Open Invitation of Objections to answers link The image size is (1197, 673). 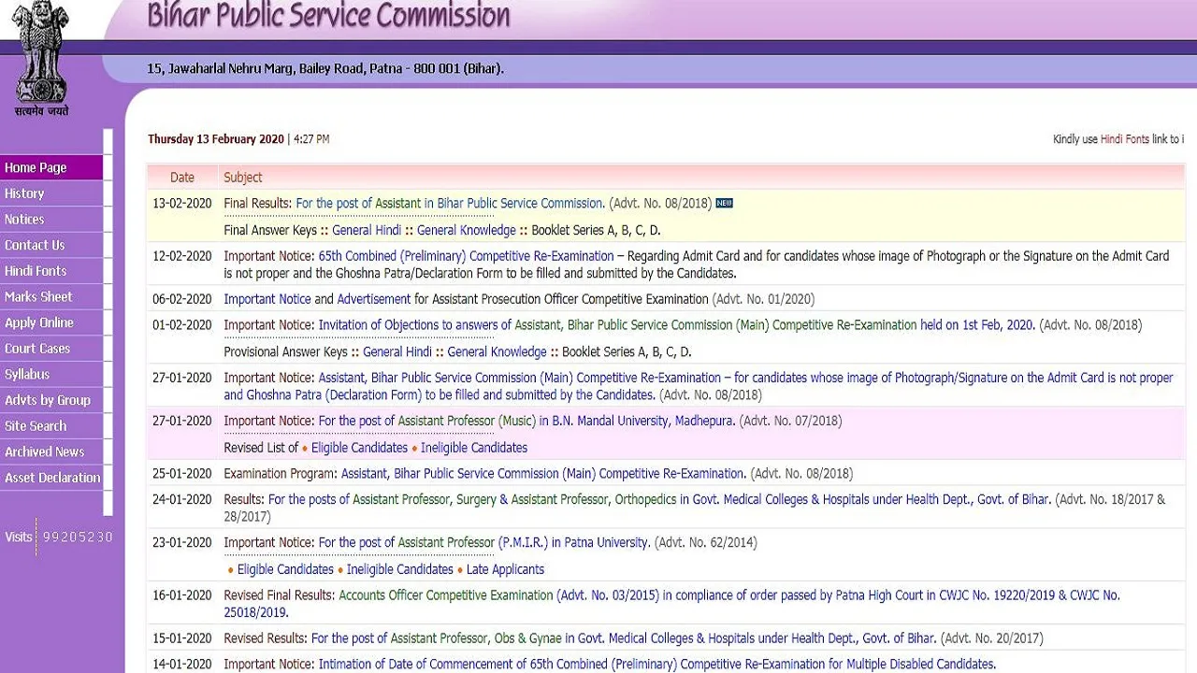(676, 325)
